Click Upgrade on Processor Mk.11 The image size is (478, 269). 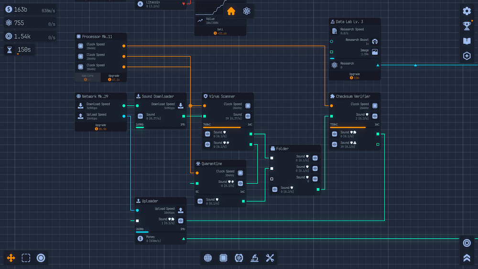(x=114, y=77)
